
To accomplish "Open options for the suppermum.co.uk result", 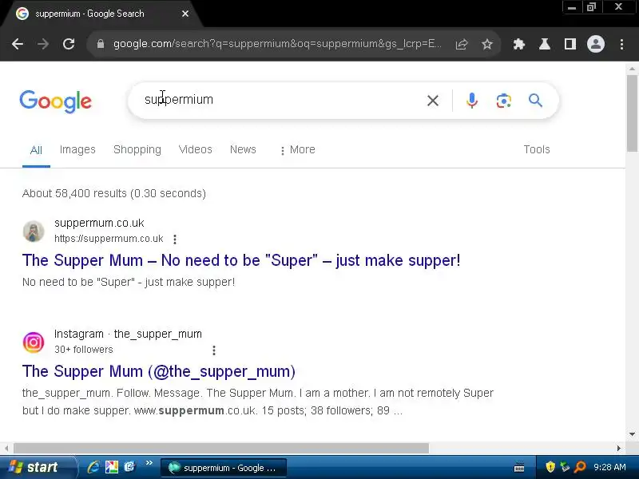I will pyautogui.click(x=175, y=239).
